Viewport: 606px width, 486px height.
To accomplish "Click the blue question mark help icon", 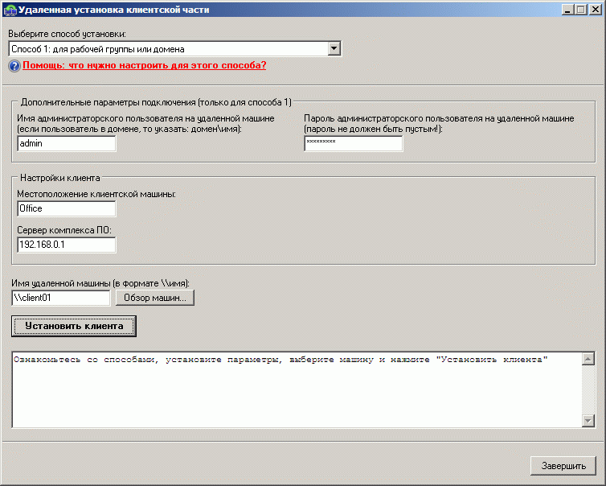I will pyautogui.click(x=14, y=65).
